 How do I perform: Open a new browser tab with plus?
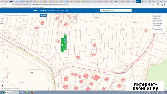[x=143, y=1]
